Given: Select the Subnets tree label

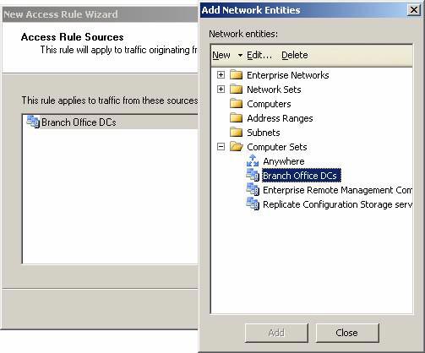Looking at the screenshot, I should tap(264, 133).
